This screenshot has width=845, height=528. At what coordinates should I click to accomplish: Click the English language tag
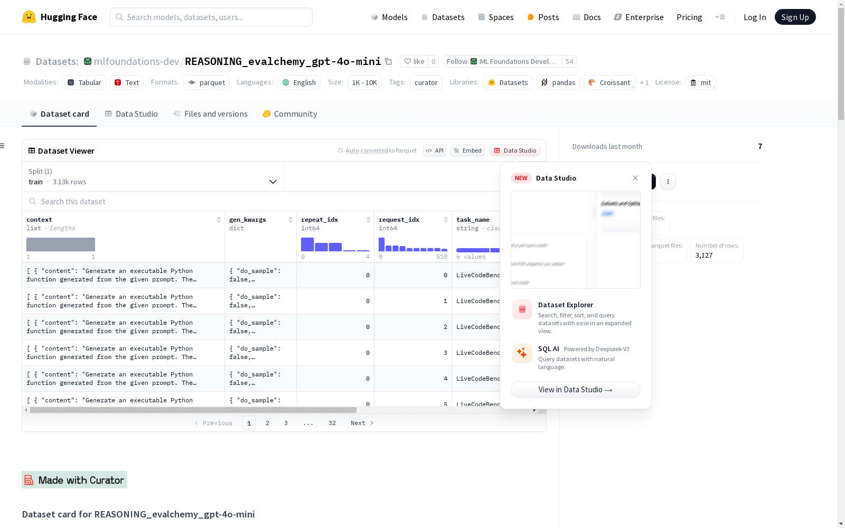299,82
